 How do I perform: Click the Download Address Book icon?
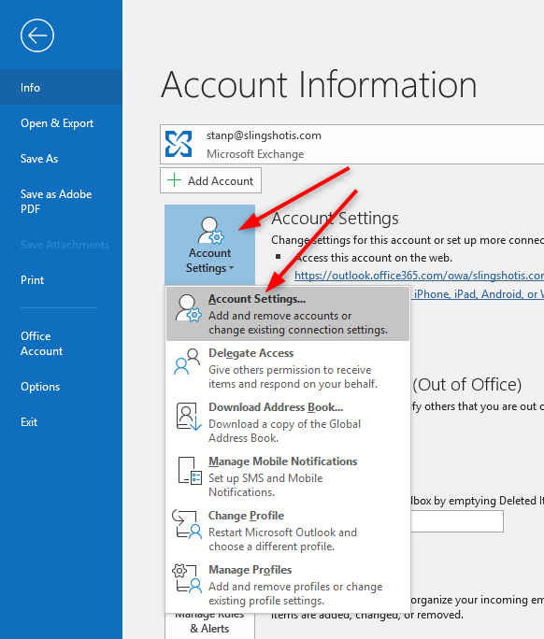(x=189, y=417)
